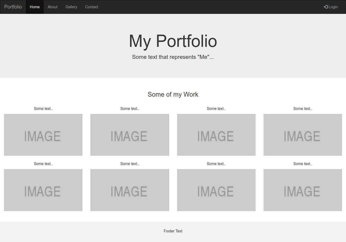The image size is (346, 242).
Task: Open the third IMAGE in the bottom row
Action: pyautogui.click(x=216, y=190)
